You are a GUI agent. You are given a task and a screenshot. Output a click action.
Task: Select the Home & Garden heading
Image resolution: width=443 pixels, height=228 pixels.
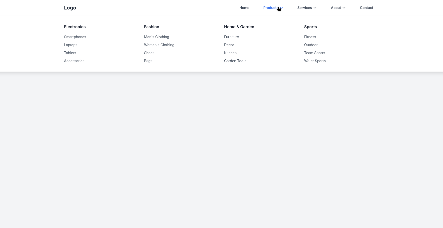pos(239,27)
